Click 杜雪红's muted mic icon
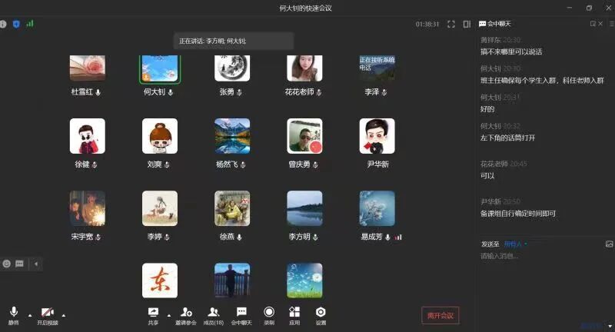 pyautogui.click(x=98, y=92)
